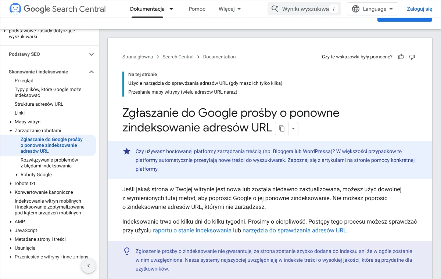This screenshot has height=279, width=441.
Task: Expand the Roboty Google tree item
Action: pos(17,175)
